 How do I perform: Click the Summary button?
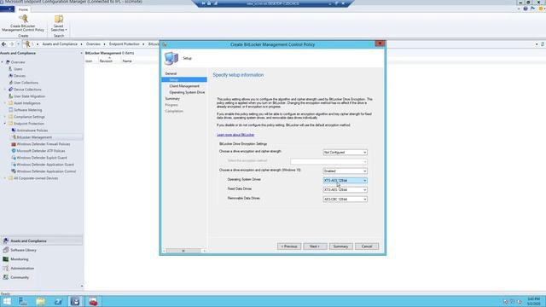341,246
